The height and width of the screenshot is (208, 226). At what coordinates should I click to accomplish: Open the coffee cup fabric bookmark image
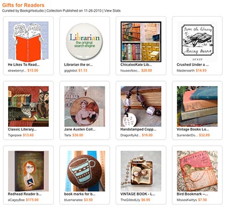(84, 171)
